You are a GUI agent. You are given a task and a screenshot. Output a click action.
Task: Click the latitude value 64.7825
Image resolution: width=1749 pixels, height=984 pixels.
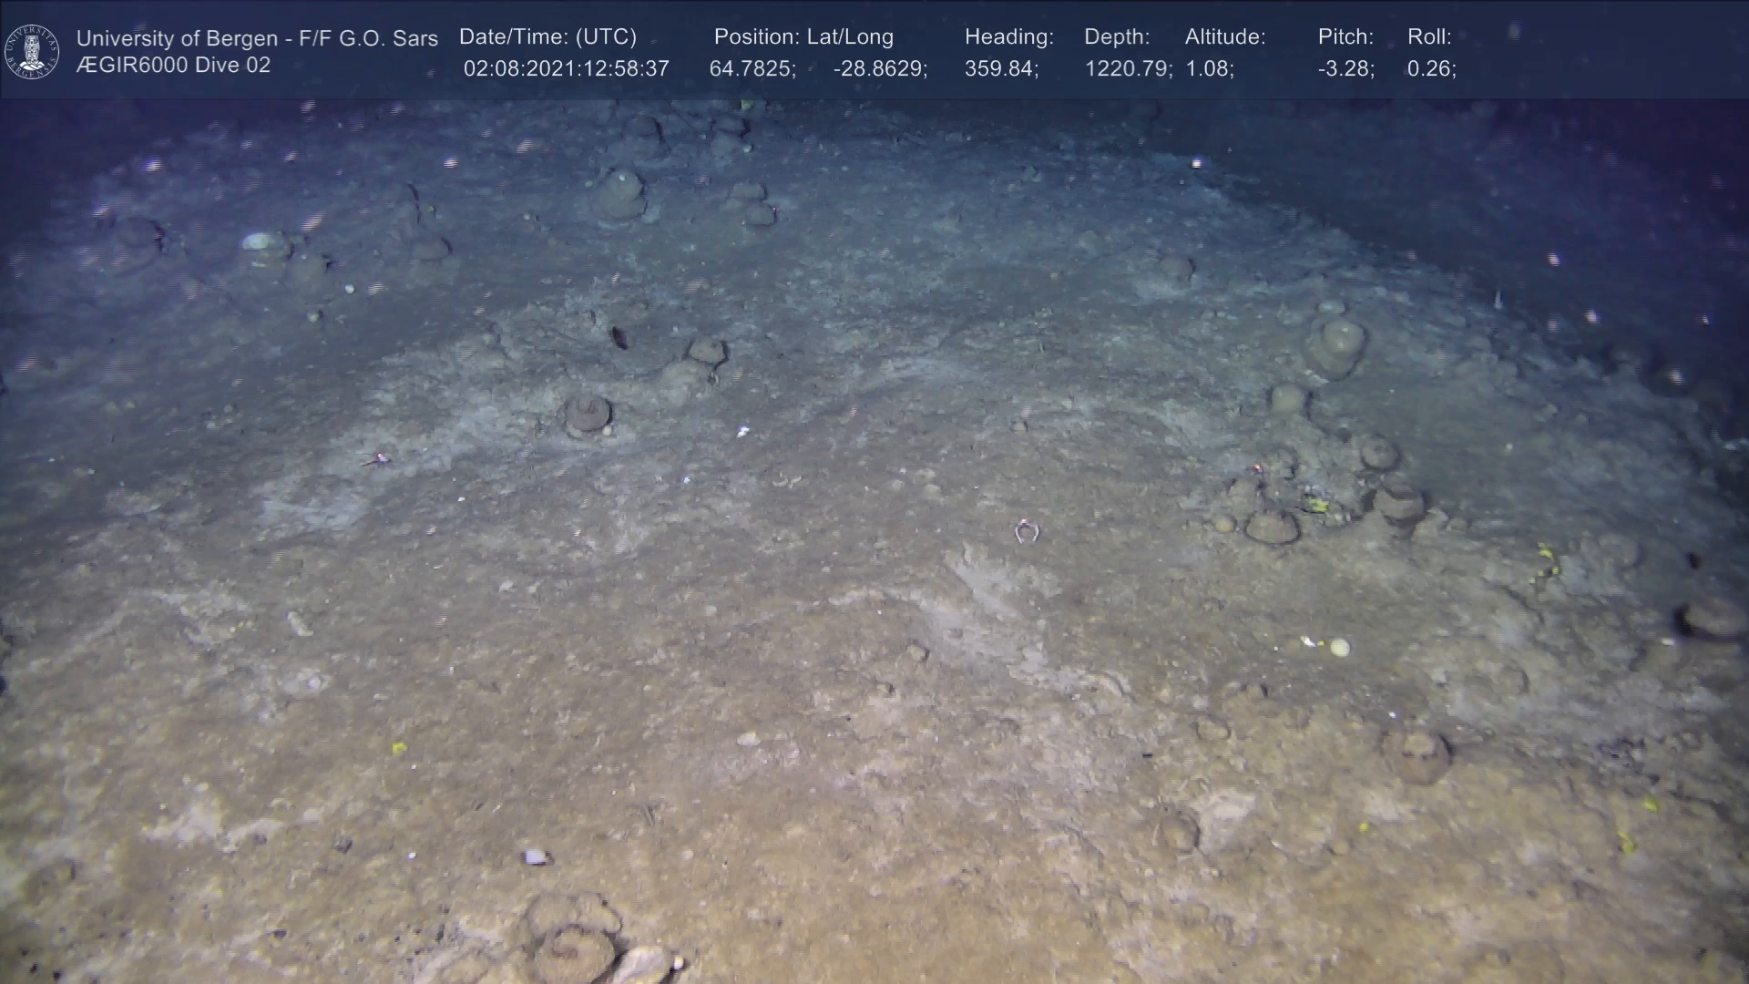click(752, 69)
